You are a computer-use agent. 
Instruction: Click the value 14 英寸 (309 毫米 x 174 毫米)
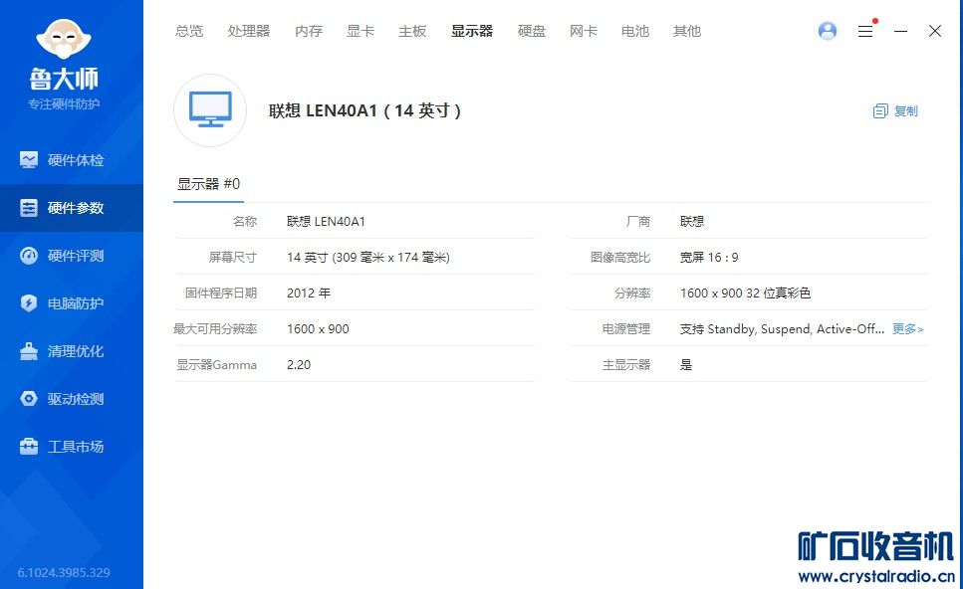[x=367, y=257]
